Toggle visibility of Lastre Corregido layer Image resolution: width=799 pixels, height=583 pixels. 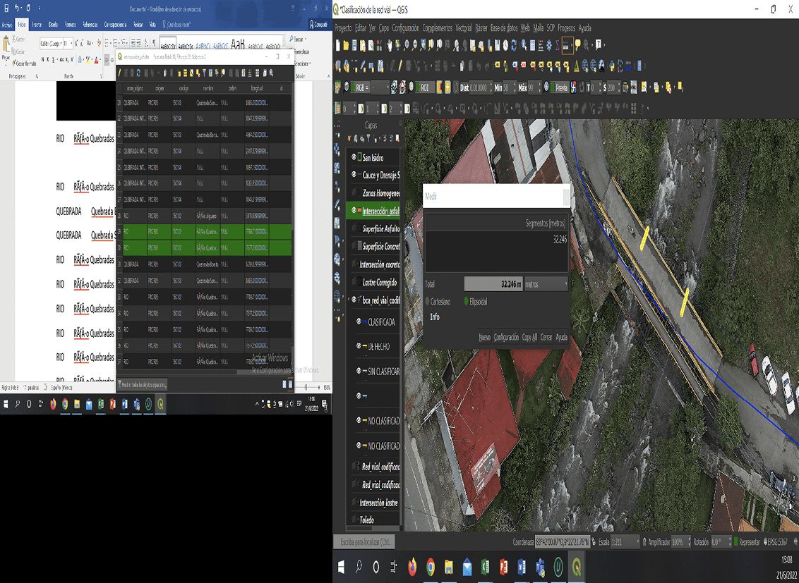click(x=354, y=283)
